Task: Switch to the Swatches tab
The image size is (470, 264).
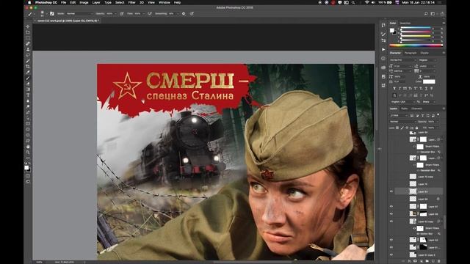Action: click(405, 23)
